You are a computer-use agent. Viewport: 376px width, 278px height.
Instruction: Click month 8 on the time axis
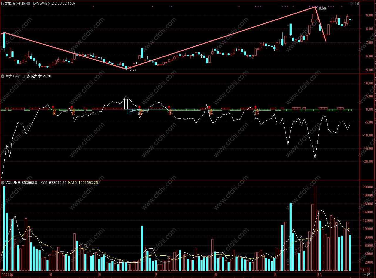point(215,275)
